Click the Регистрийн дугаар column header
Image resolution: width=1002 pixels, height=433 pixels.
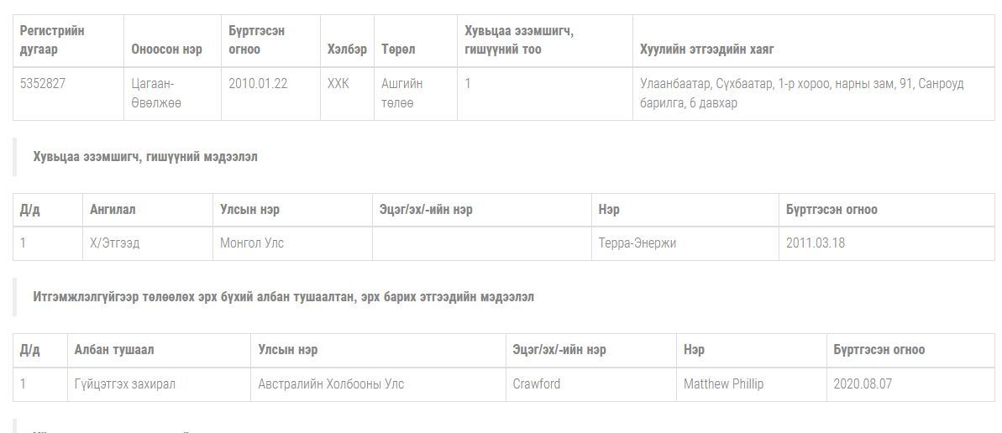(x=52, y=39)
